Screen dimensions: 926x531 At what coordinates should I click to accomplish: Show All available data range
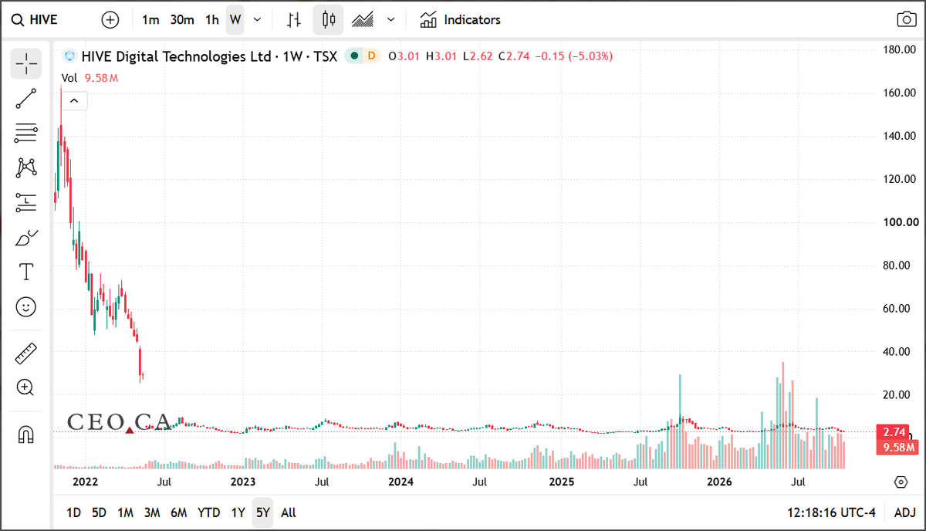(289, 512)
